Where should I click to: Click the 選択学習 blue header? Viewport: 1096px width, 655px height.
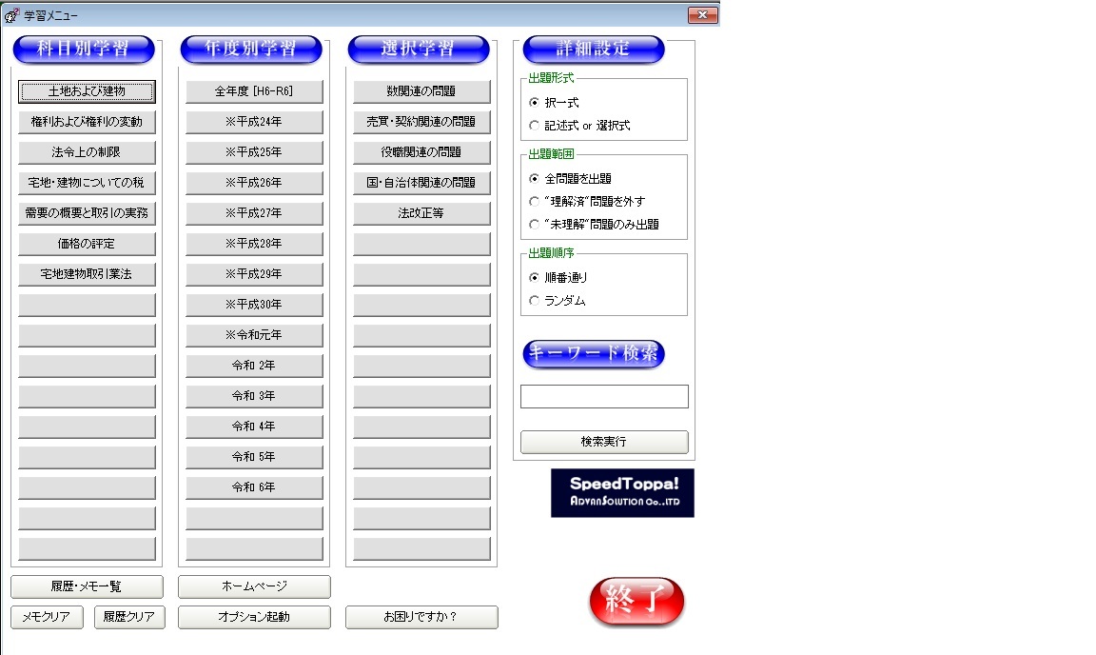(x=418, y=49)
